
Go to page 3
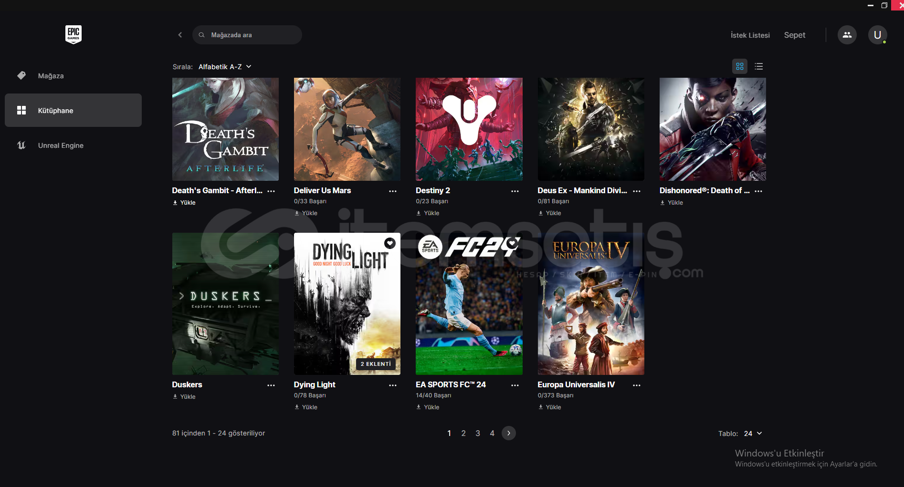click(x=478, y=433)
